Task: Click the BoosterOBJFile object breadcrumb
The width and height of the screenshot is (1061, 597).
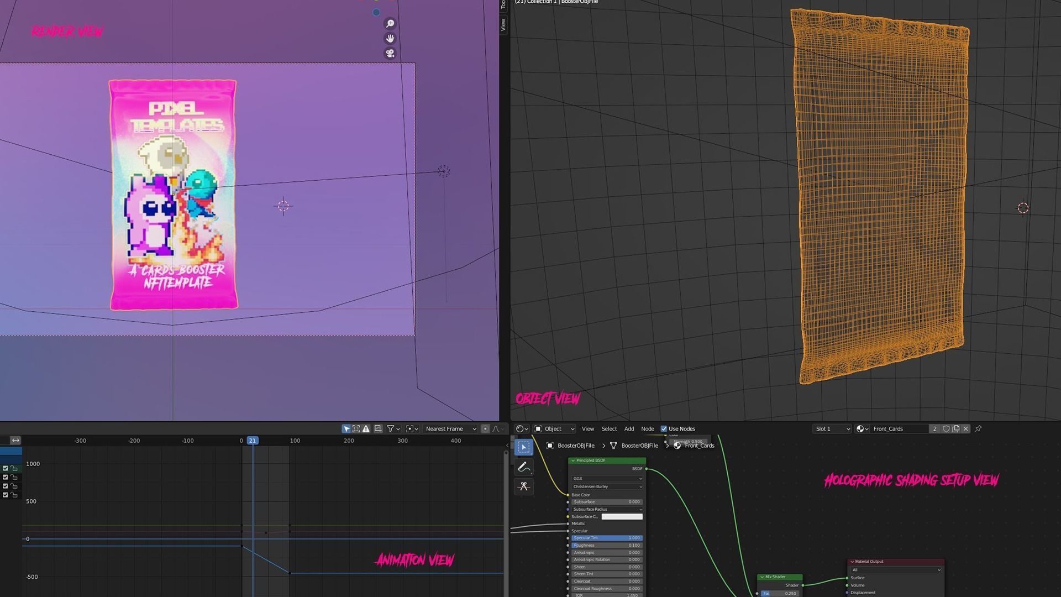Action: pyautogui.click(x=575, y=446)
